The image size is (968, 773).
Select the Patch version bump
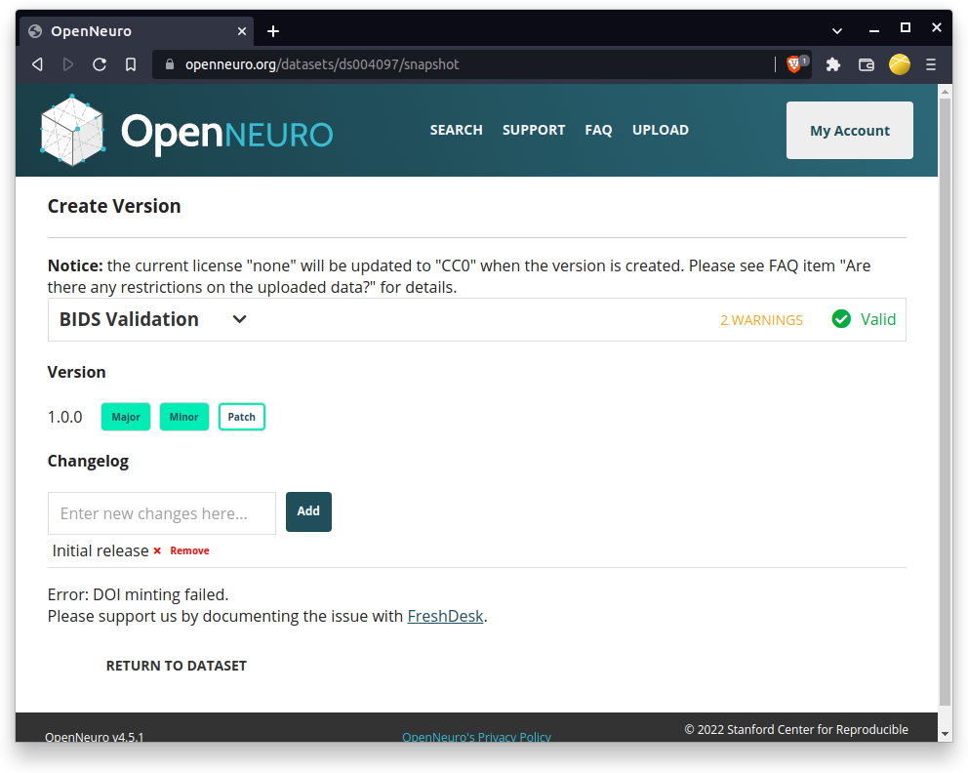click(x=241, y=417)
